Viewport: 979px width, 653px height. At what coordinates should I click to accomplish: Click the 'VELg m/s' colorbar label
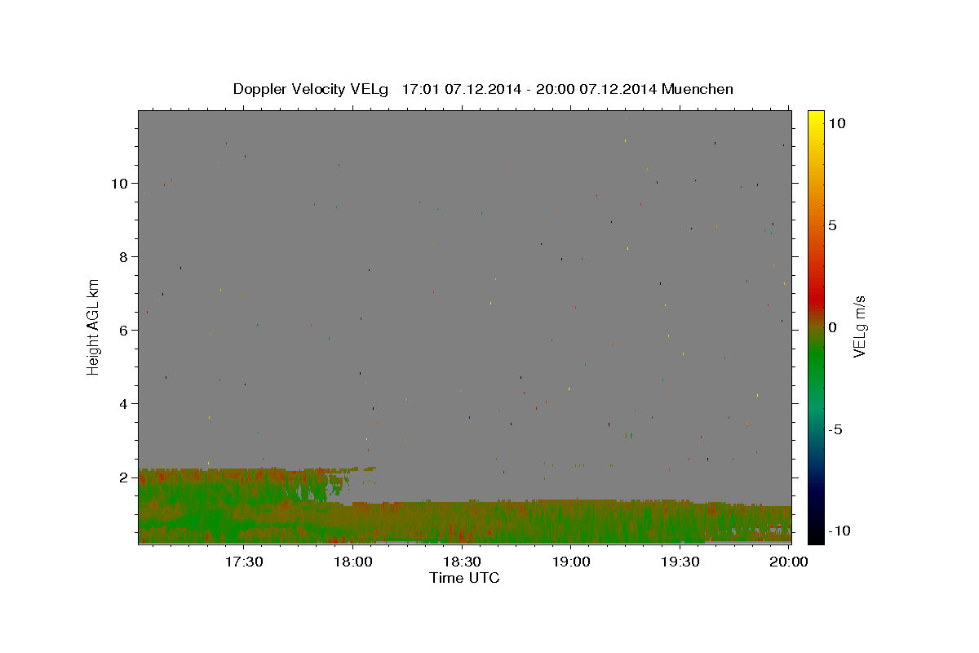[859, 327]
